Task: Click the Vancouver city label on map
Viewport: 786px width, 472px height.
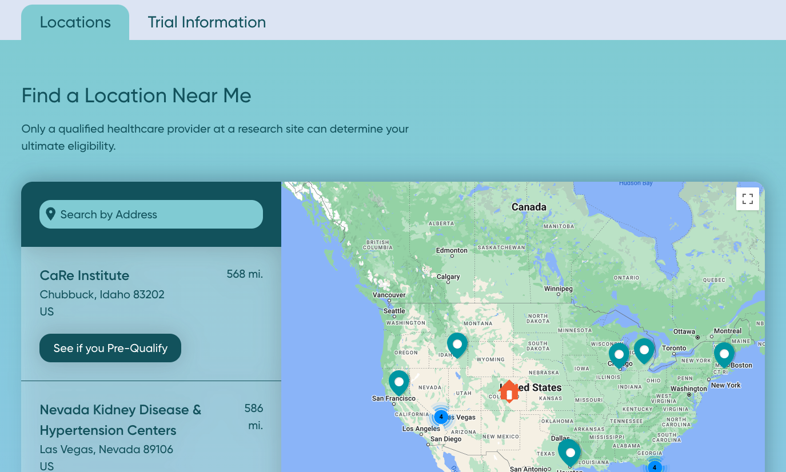Action: pyautogui.click(x=389, y=295)
